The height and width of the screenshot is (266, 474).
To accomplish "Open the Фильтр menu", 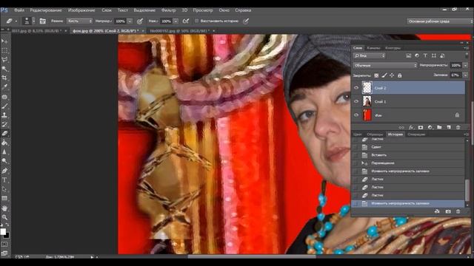I will pyautogui.click(x=168, y=10).
